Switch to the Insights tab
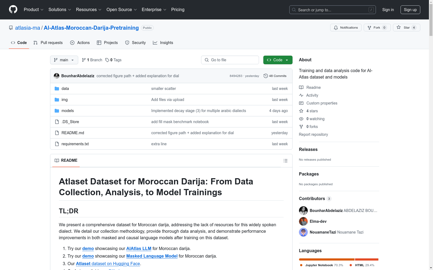 click(x=163, y=43)
